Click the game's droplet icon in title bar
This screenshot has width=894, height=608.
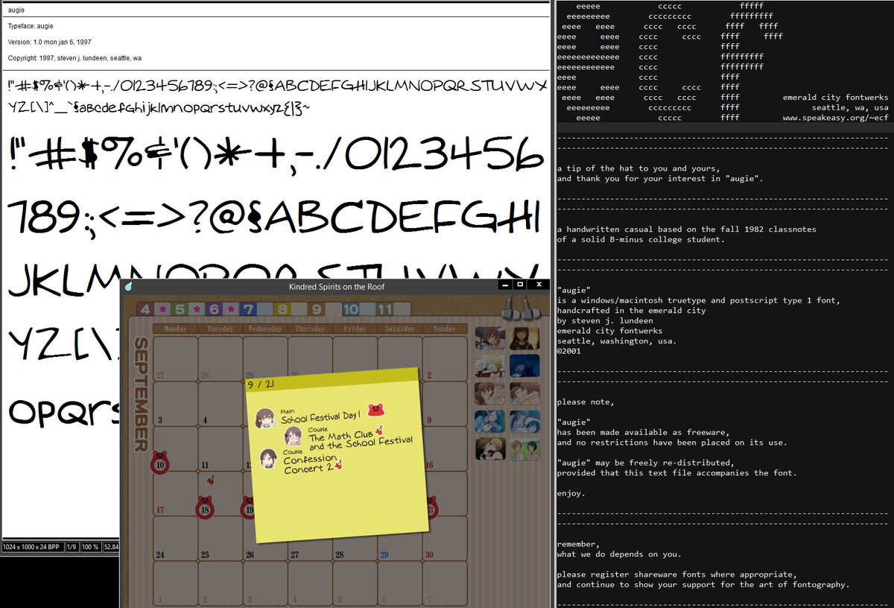[128, 286]
